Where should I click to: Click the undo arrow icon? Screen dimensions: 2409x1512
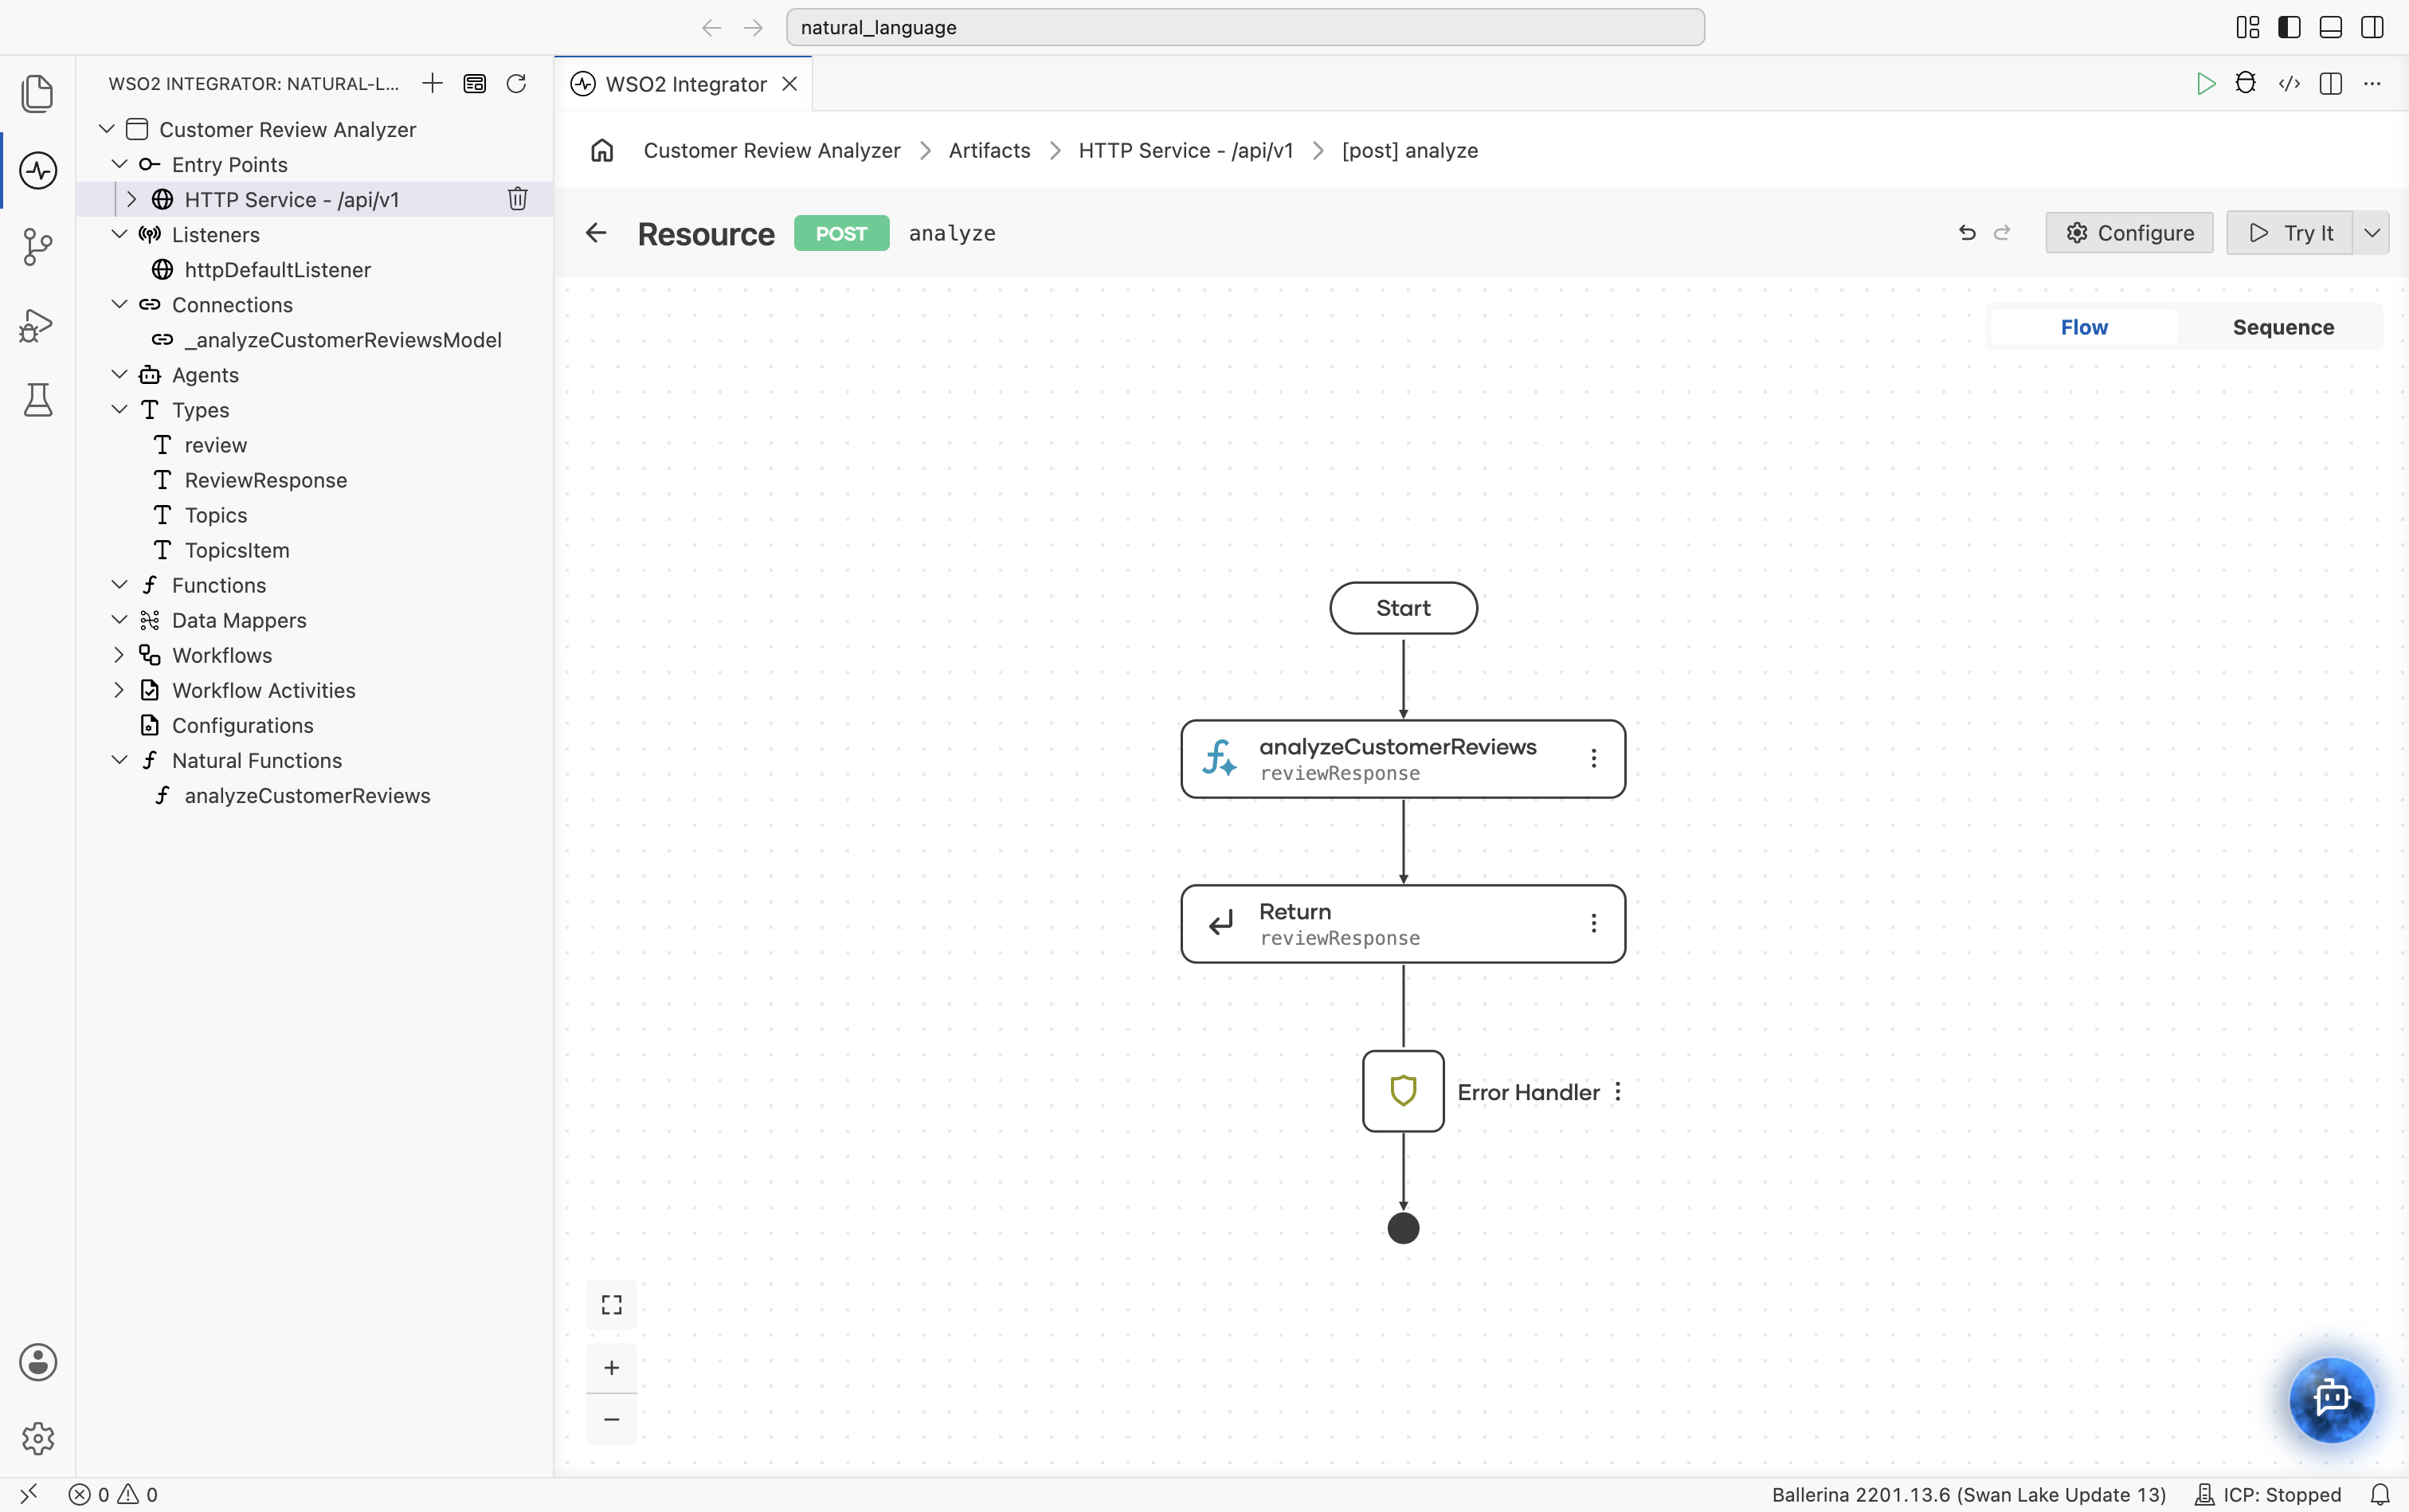pos(1967,233)
